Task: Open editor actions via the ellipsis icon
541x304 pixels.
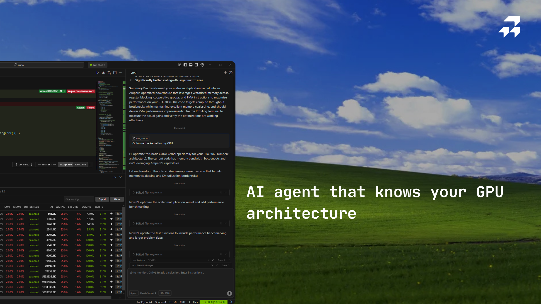Action: tap(120, 73)
